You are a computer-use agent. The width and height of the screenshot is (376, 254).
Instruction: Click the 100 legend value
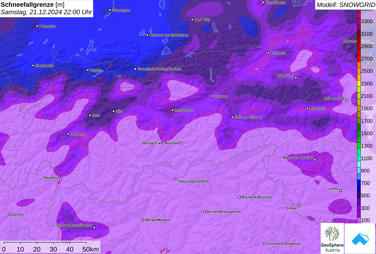[365, 220]
